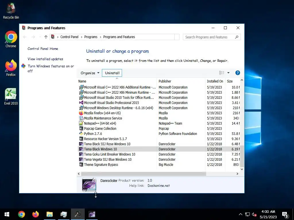Open File Explorer from the taskbar
Image resolution: width=294 pixels, height=220 pixels.
[49, 214]
